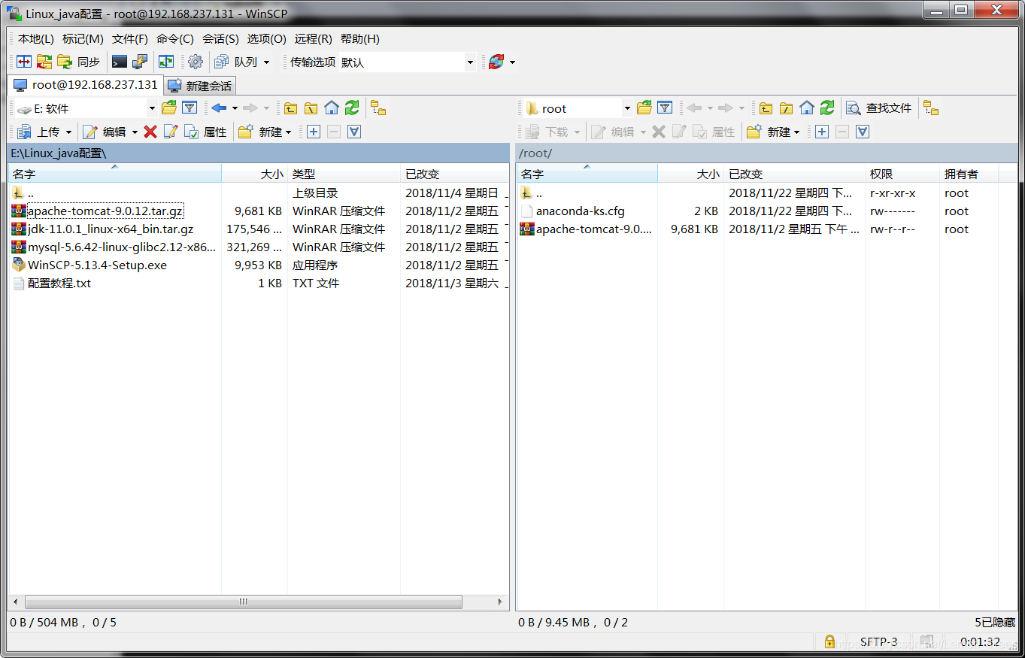
Task: Toggle remote directory tree icon
Action: pos(931,108)
